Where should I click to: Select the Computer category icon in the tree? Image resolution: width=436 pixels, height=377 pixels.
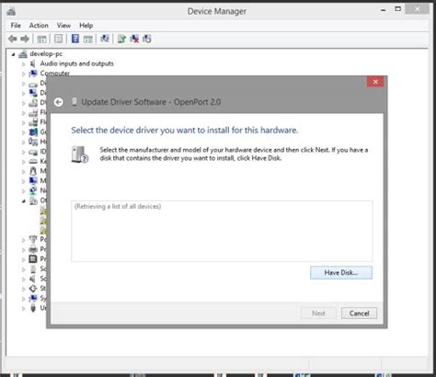coord(33,74)
